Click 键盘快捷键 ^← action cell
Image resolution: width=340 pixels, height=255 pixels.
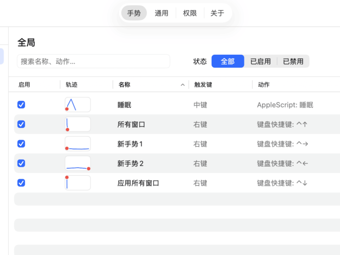(283, 164)
